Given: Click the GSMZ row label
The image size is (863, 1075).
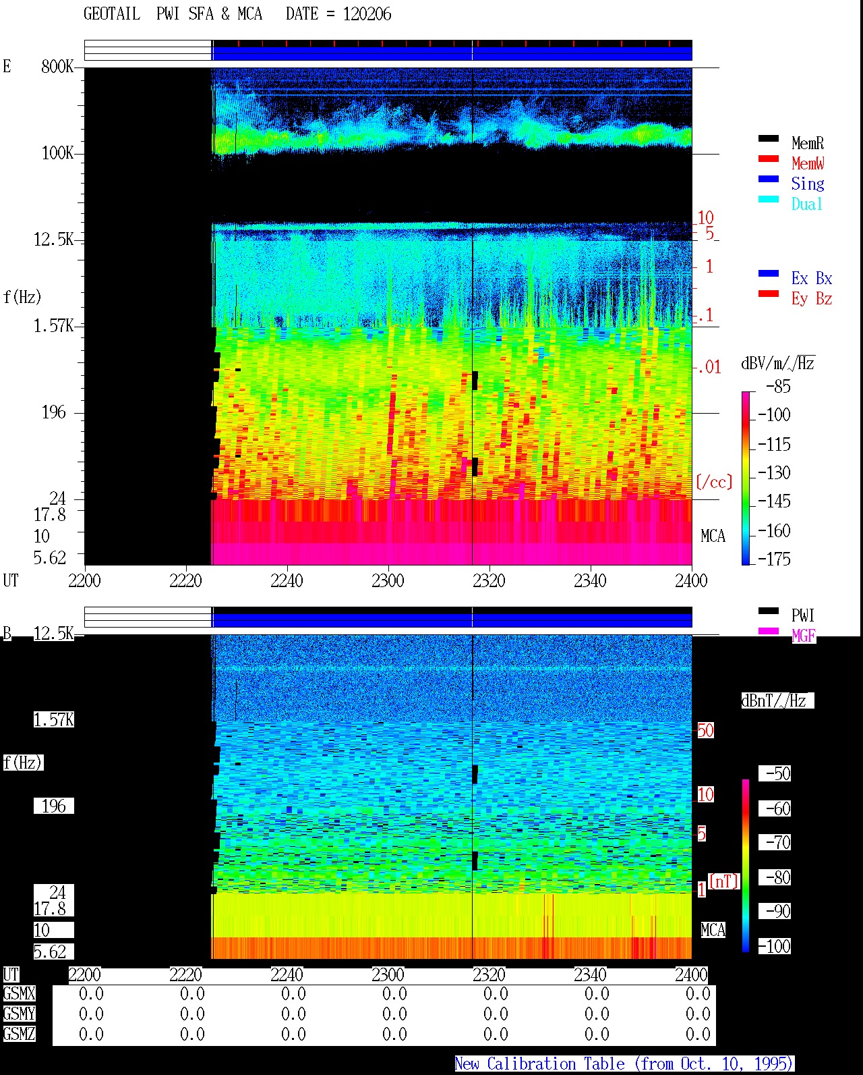Looking at the screenshot, I should coord(19,1035).
